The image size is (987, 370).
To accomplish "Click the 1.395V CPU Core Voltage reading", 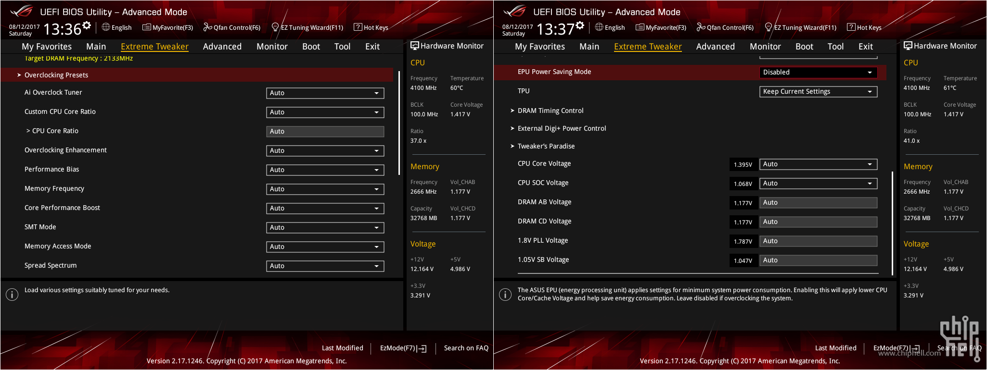I will (743, 164).
